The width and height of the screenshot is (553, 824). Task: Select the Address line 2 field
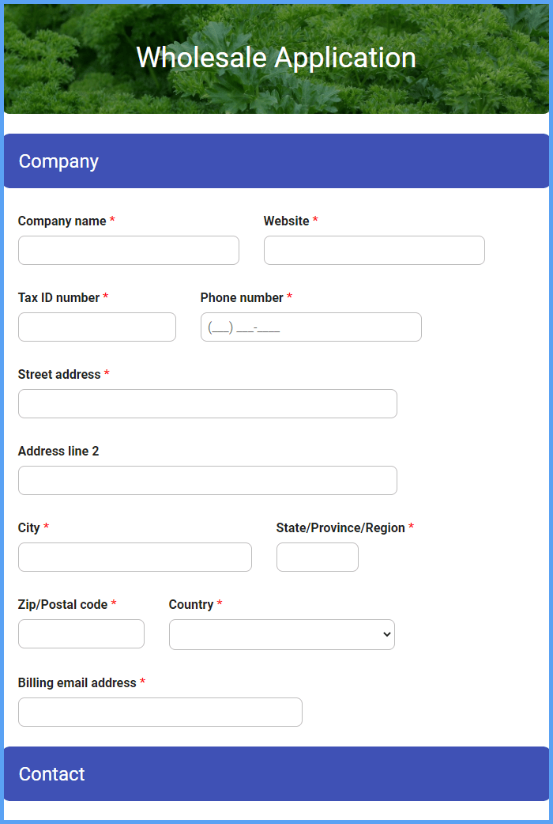[208, 480]
